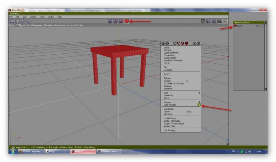
Task: Choose Doo Sabin Subdivision from context menu
Action: 174,83
